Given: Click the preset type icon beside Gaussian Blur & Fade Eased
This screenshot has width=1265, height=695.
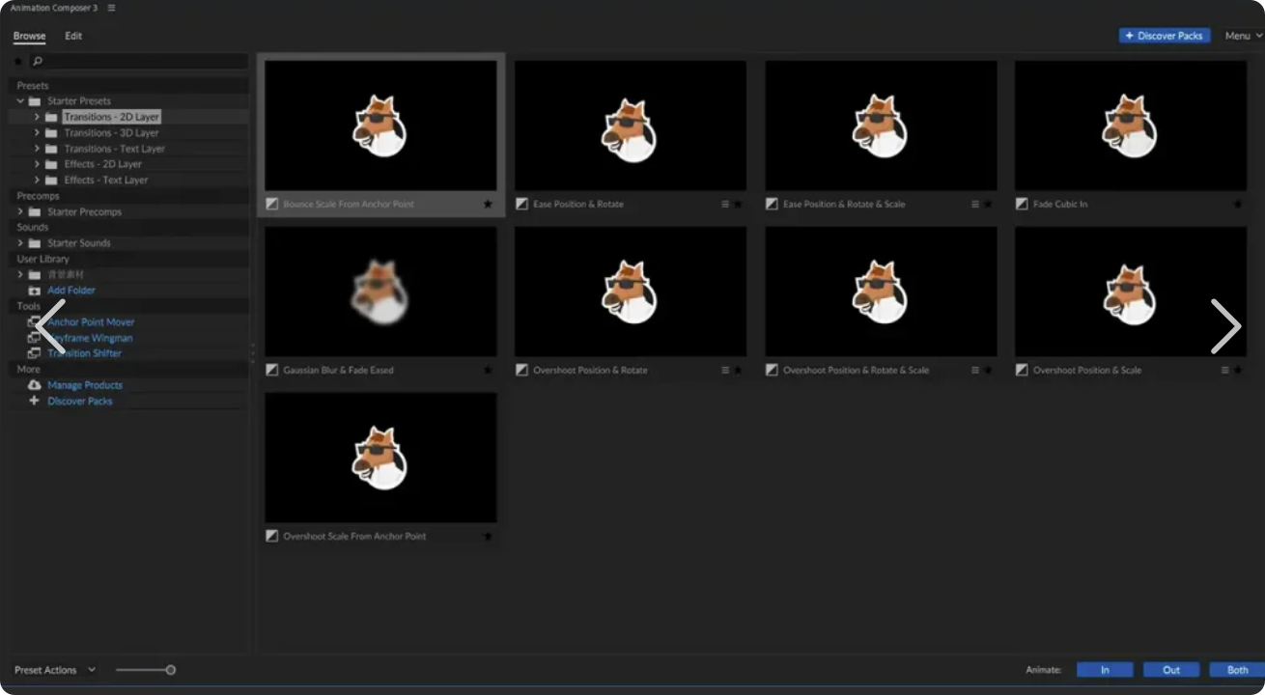Looking at the screenshot, I should 272,371.
